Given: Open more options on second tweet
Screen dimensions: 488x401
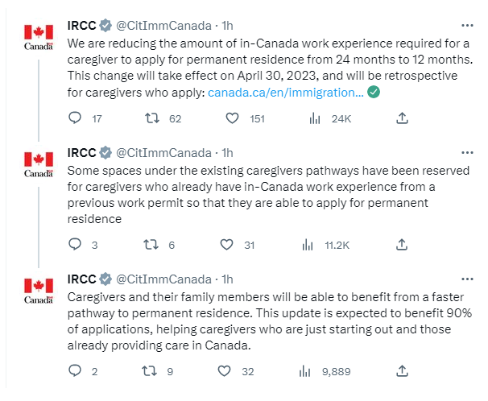Looking at the screenshot, I should 467,153.
